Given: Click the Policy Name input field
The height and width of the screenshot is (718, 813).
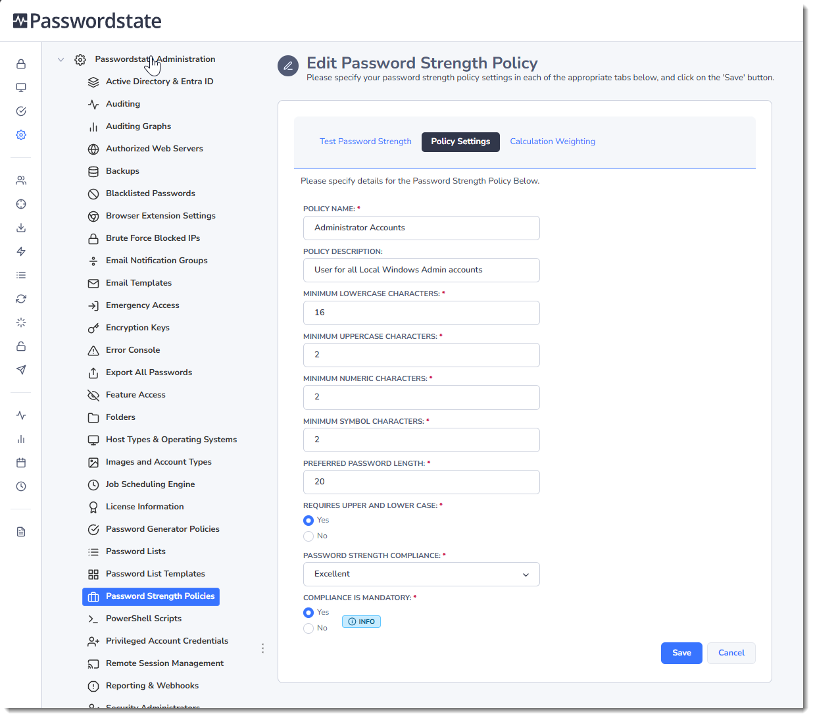Looking at the screenshot, I should pos(422,228).
